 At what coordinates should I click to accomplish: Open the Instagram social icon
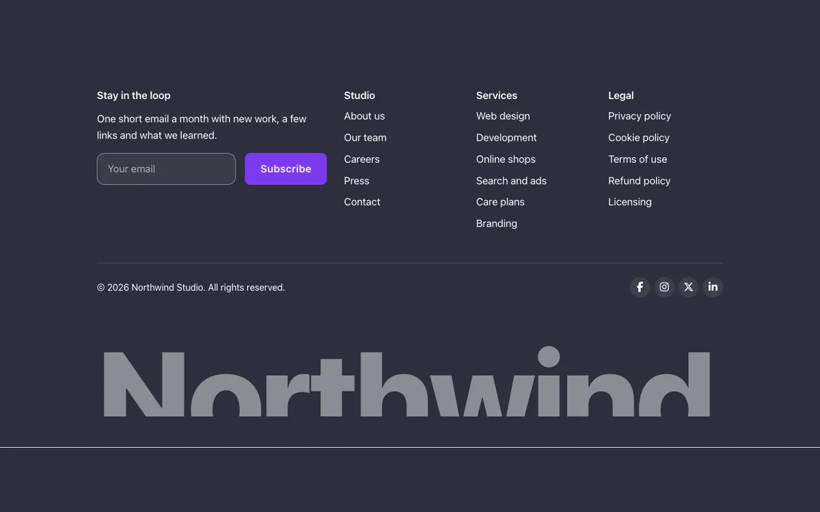pos(664,287)
